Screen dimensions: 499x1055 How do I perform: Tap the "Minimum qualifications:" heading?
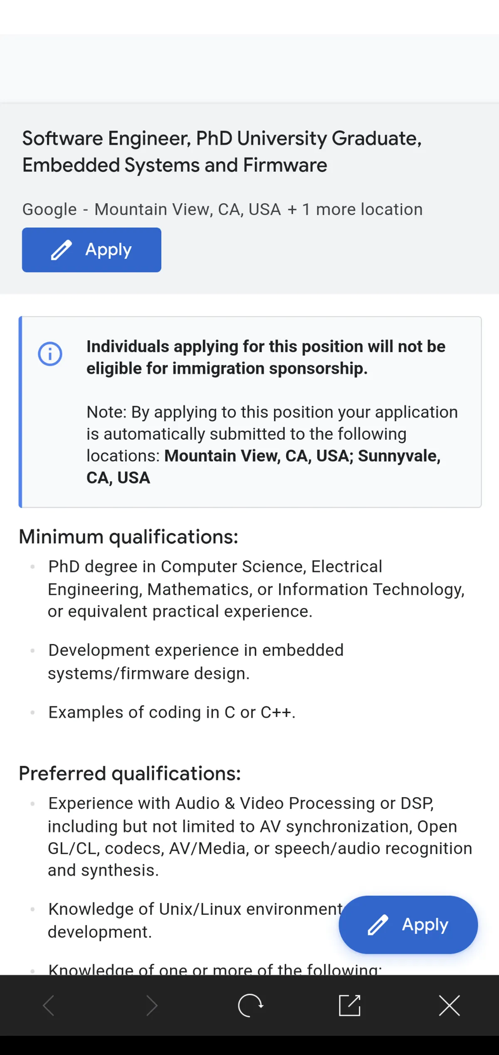pos(128,536)
